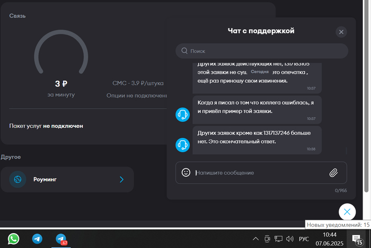Open Telegram with 67 unread badge
This screenshot has width=371, height=248.
(x=61, y=239)
